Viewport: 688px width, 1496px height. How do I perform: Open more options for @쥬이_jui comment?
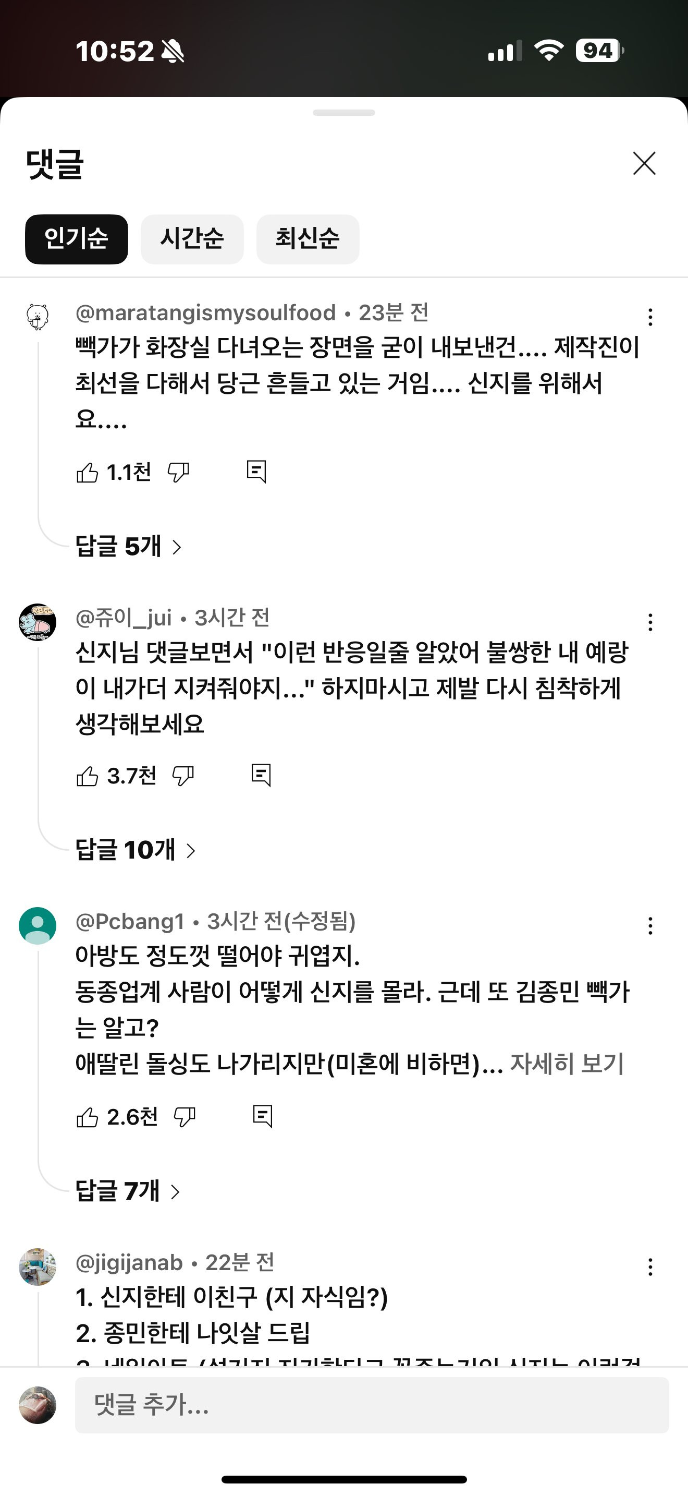tap(650, 622)
